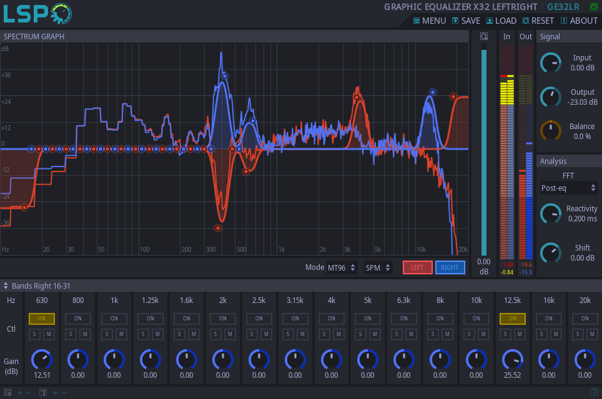Mute the 800 Hz band
The image size is (602, 399).
[85, 334]
